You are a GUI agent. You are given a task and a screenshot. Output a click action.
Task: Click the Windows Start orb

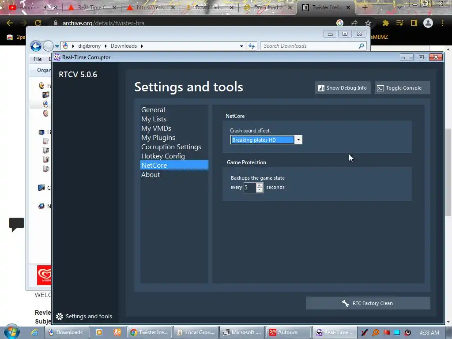point(11,332)
